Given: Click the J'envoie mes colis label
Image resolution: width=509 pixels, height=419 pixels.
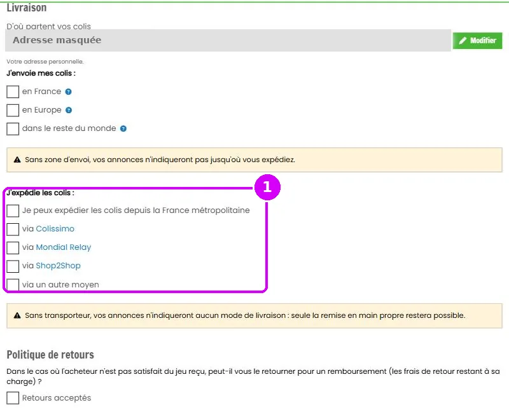Looking at the screenshot, I should point(41,73).
